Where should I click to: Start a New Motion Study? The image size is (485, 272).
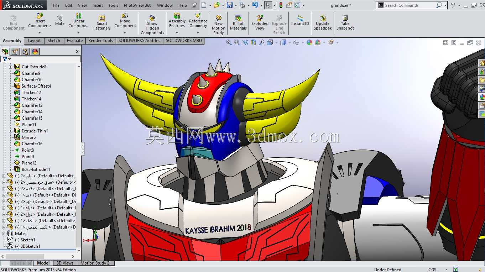coord(218,25)
